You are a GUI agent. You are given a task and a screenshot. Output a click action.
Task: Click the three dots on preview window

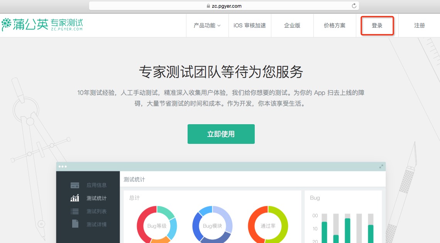click(63, 167)
